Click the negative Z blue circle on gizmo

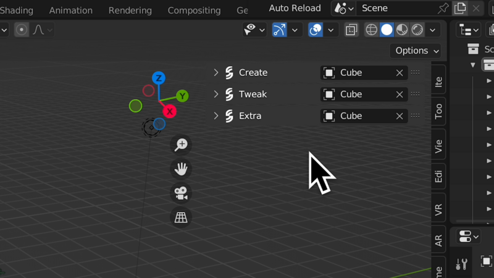(159, 124)
